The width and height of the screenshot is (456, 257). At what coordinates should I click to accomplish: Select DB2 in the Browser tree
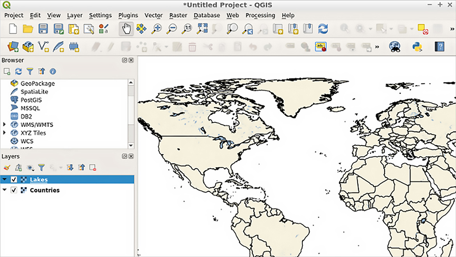[x=26, y=117]
